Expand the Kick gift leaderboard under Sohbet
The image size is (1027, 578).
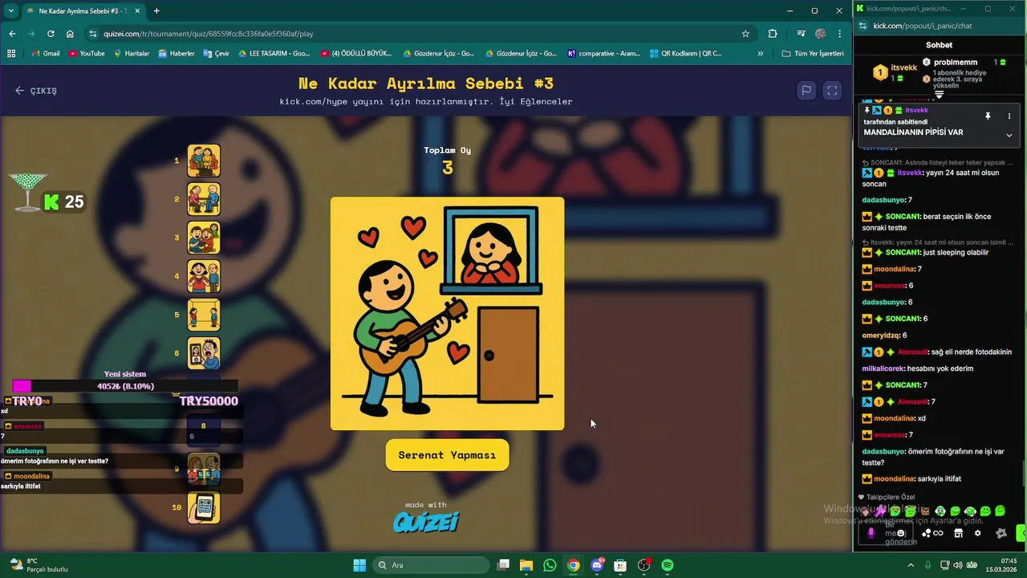click(940, 96)
